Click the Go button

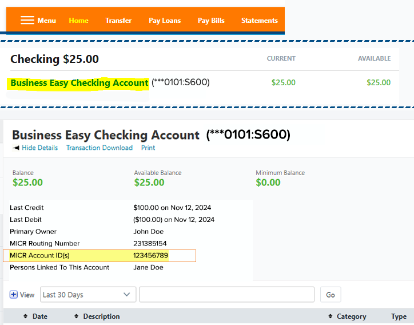[x=331, y=294]
